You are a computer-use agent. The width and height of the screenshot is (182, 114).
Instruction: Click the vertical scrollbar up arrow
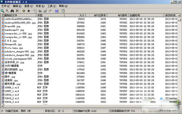[x=179, y=15]
